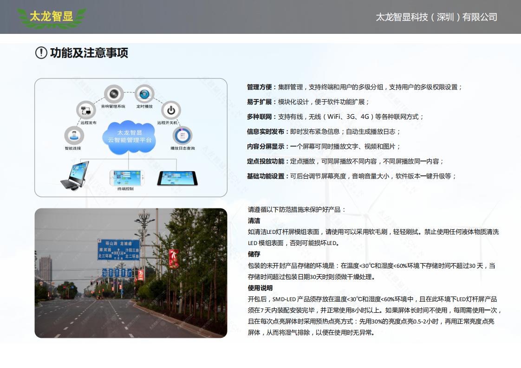Click the 远程开关机 power icon

click(x=171, y=110)
